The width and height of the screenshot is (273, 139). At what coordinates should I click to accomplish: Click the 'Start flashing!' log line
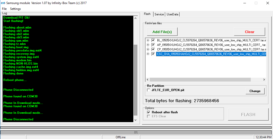click(13, 21)
